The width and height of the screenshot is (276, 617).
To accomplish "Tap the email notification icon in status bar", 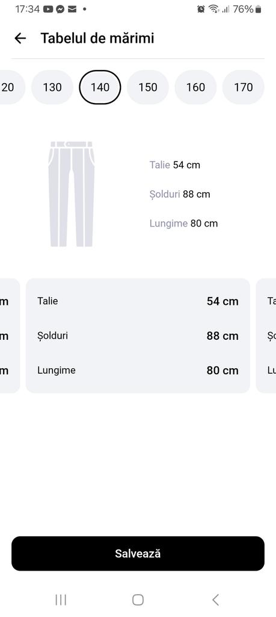I will (72, 9).
